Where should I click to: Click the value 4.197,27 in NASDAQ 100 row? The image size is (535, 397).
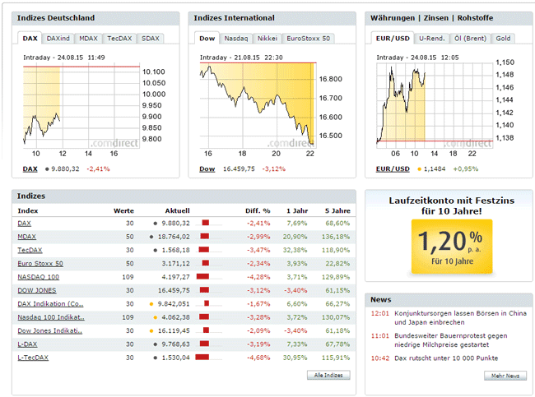pos(175,277)
